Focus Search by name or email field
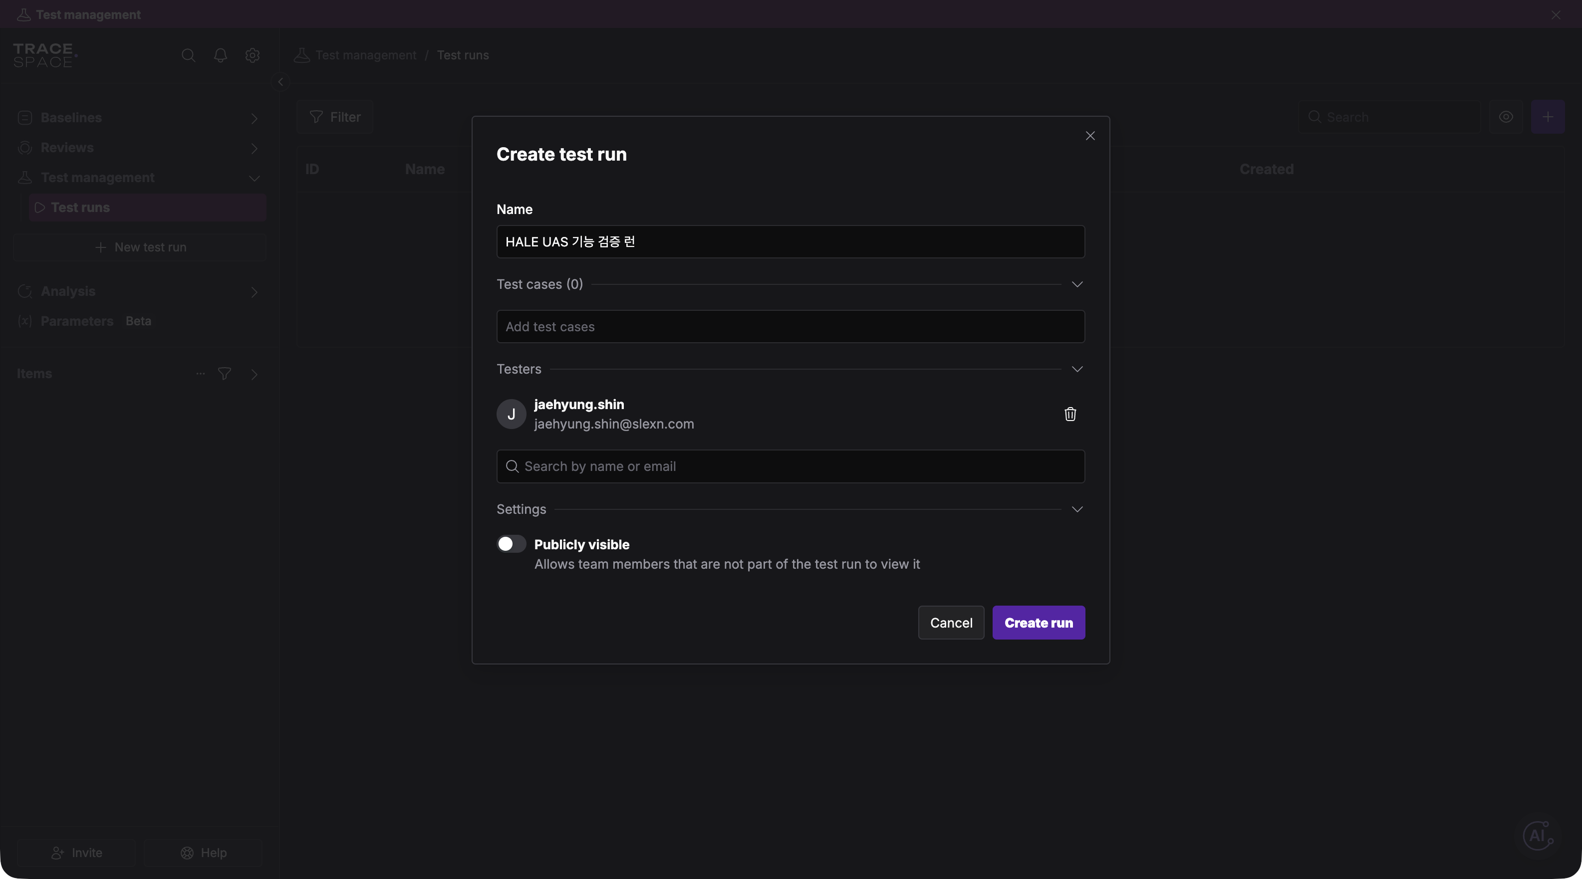The height and width of the screenshot is (879, 1582). click(791, 466)
